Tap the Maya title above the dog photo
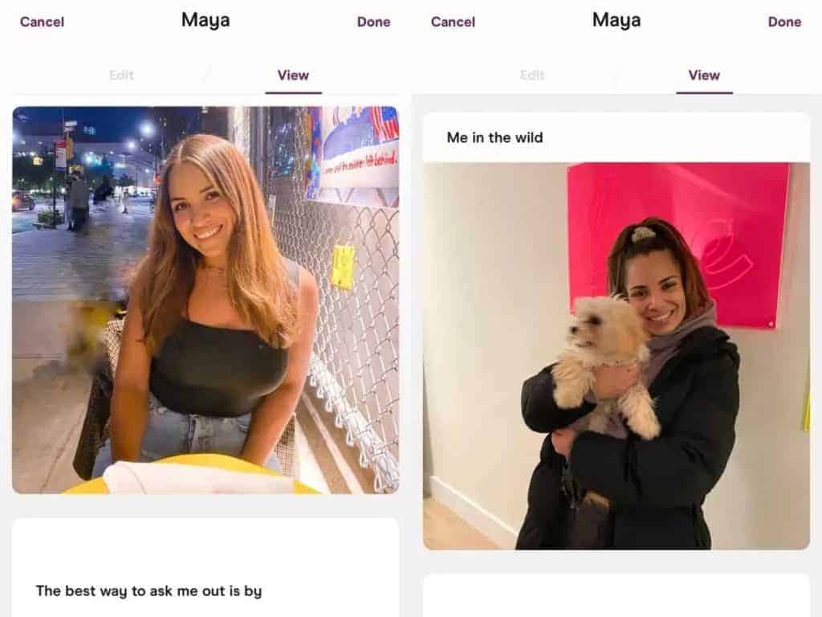This screenshot has width=822, height=617. [x=616, y=20]
